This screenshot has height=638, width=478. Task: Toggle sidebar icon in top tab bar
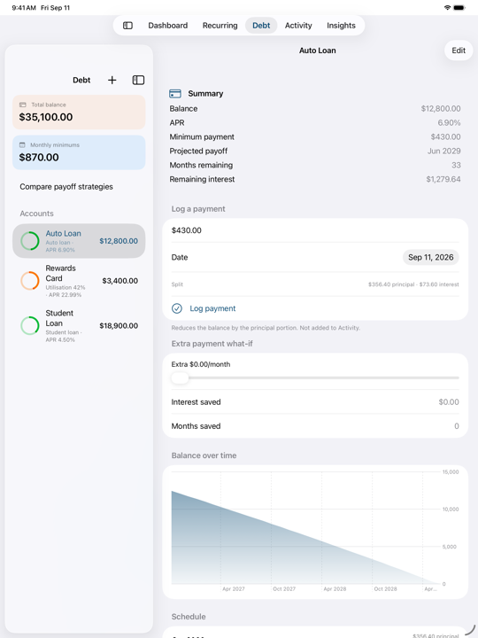[x=127, y=25]
